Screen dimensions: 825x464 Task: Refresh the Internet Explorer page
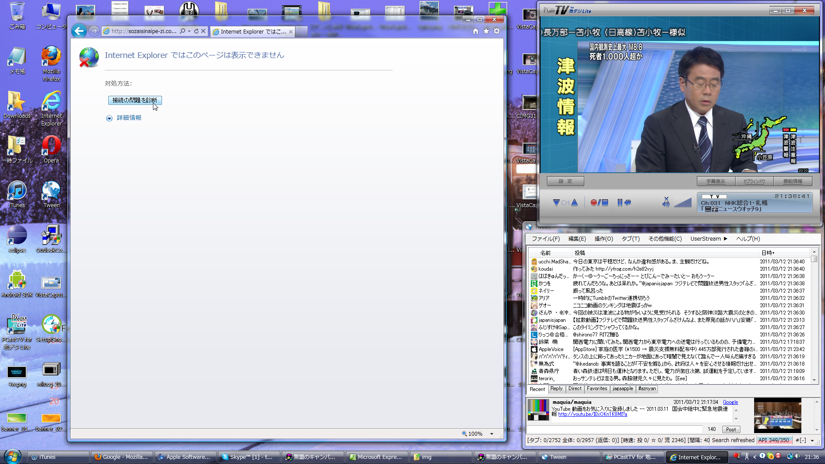click(196, 31)
